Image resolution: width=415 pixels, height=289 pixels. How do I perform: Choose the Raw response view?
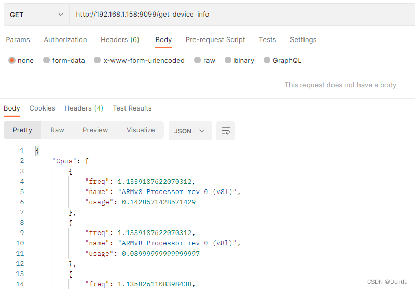(57, 130)
